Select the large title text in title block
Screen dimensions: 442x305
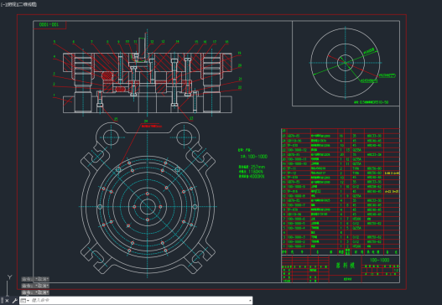(x=346, y=266)
